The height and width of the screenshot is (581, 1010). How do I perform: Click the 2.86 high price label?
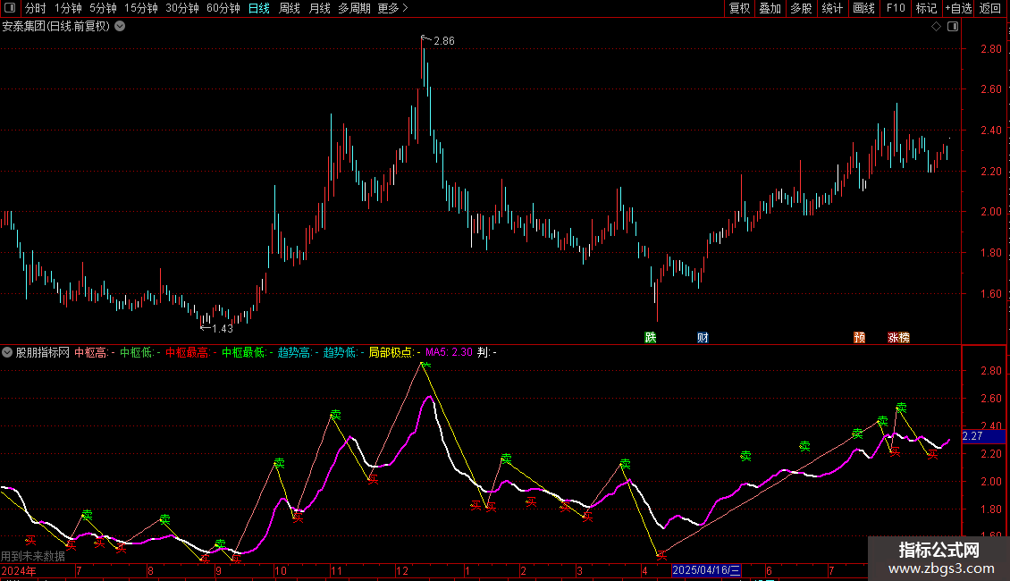(x=444, y=40)
